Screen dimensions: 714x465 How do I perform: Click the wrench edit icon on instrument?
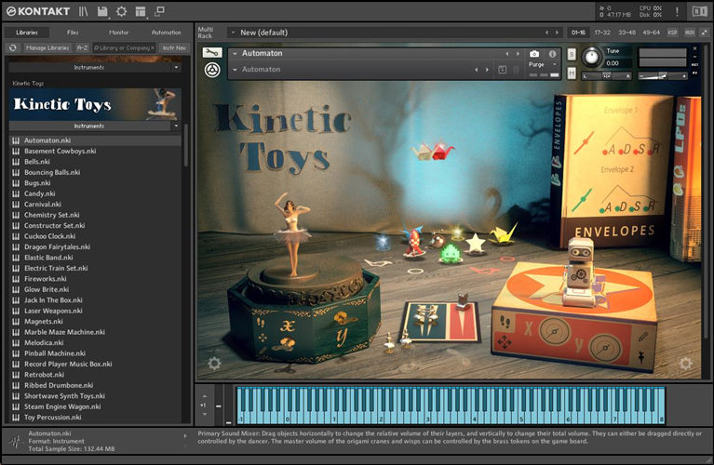[x=211, y=53]
